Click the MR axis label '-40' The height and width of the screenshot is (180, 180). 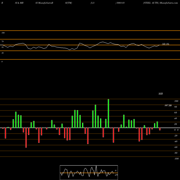[176, 141]
